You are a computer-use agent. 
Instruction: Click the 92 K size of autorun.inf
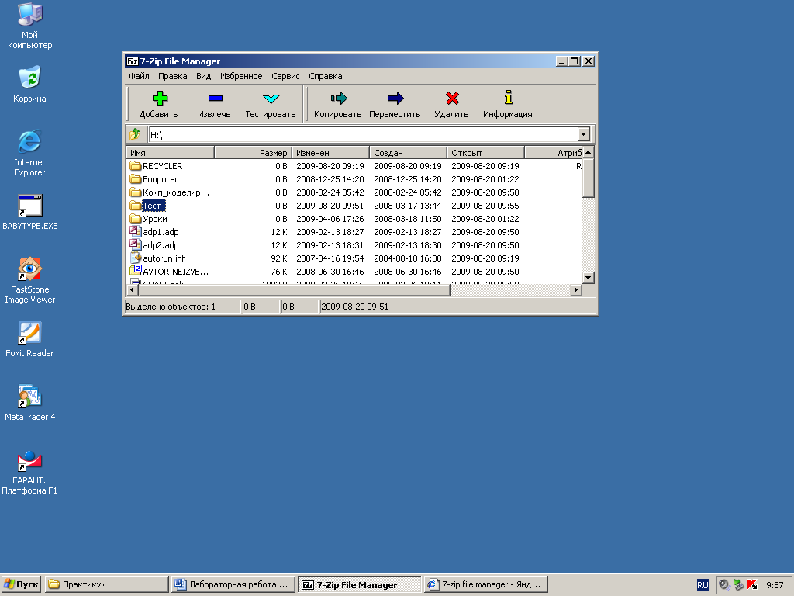click(x=279, y=258)
